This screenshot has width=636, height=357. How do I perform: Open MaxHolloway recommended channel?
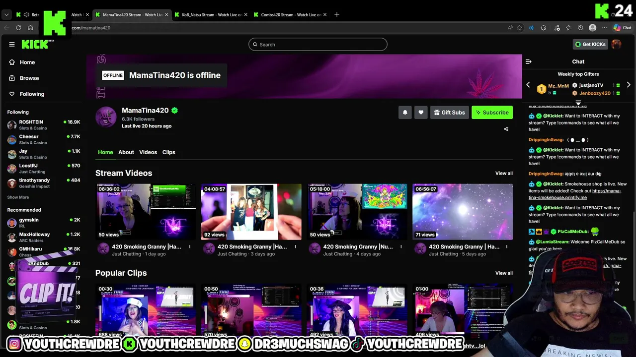44,237
